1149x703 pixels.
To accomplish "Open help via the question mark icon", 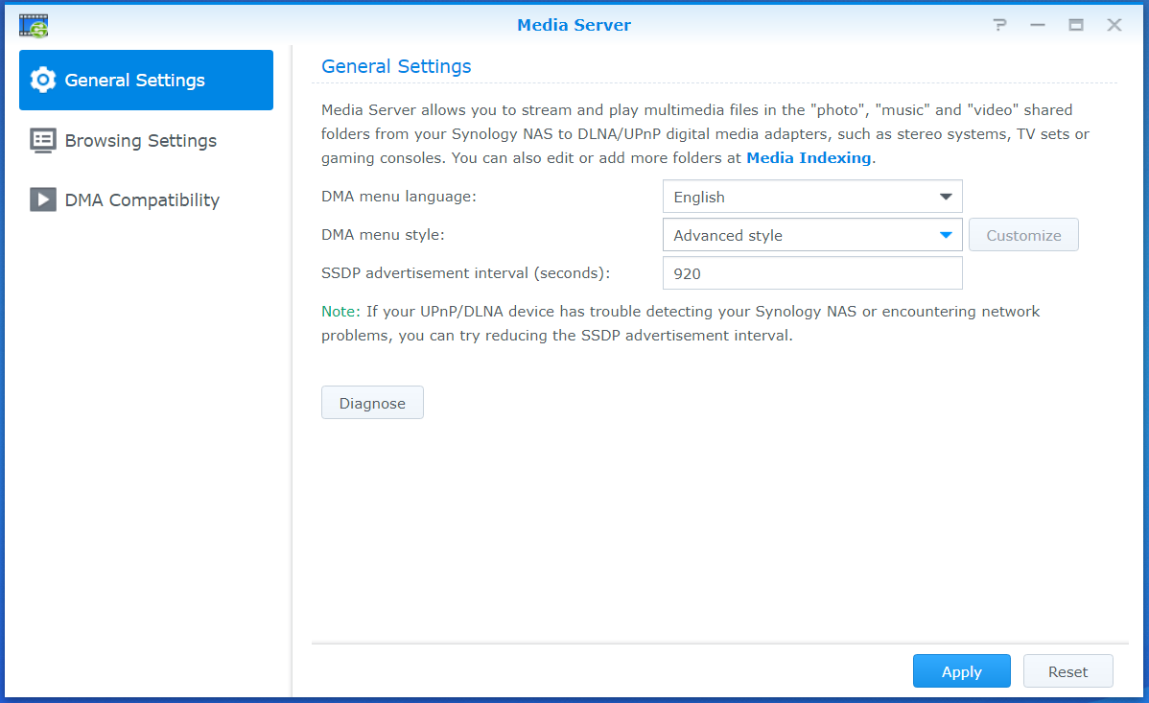I will tap(999, 24).
